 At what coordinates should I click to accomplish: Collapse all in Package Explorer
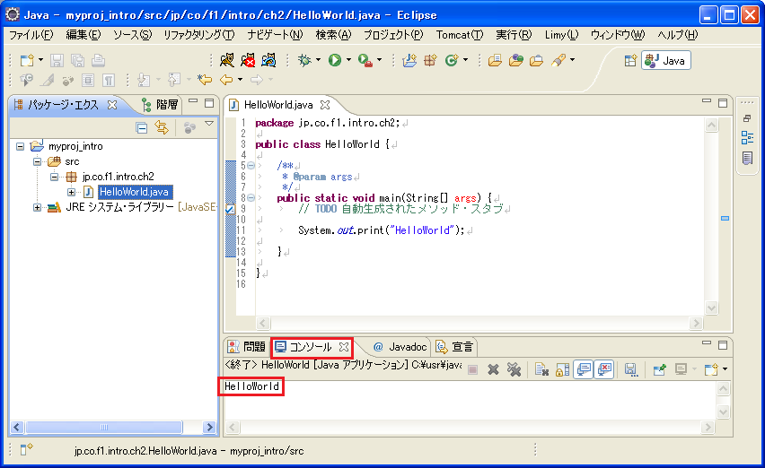(142, 128)
